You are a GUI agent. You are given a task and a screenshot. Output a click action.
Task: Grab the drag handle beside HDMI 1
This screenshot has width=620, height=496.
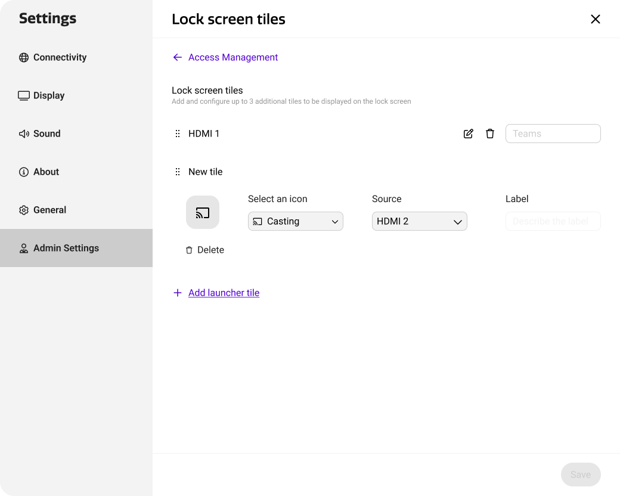pos(177,134)
